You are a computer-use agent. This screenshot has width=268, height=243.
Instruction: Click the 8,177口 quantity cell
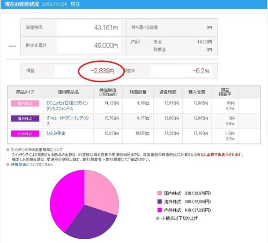pos(143,118)
